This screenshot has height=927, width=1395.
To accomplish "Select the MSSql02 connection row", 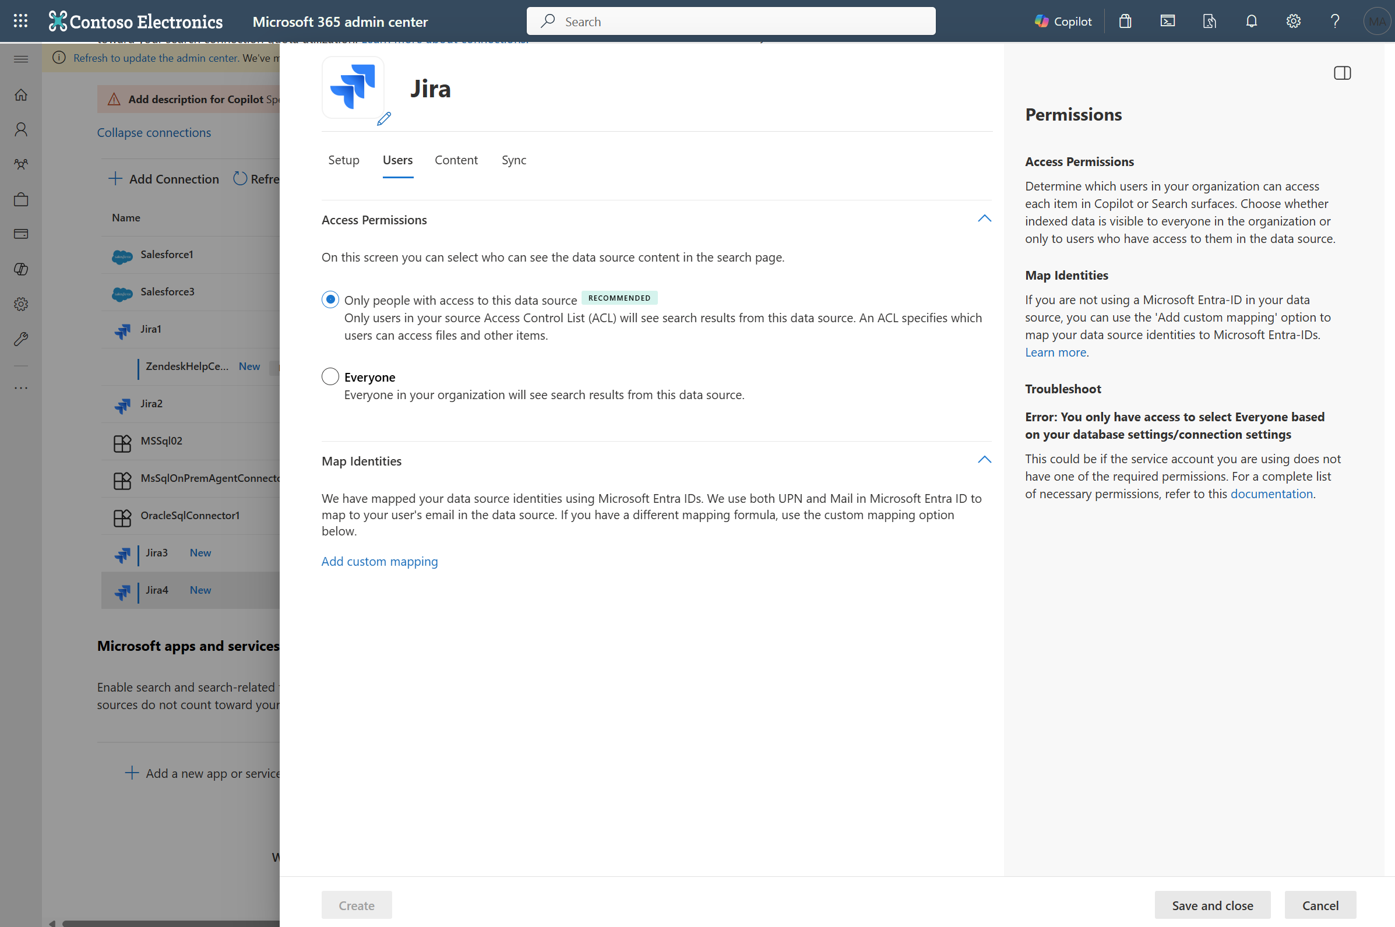I will (190, 441).
